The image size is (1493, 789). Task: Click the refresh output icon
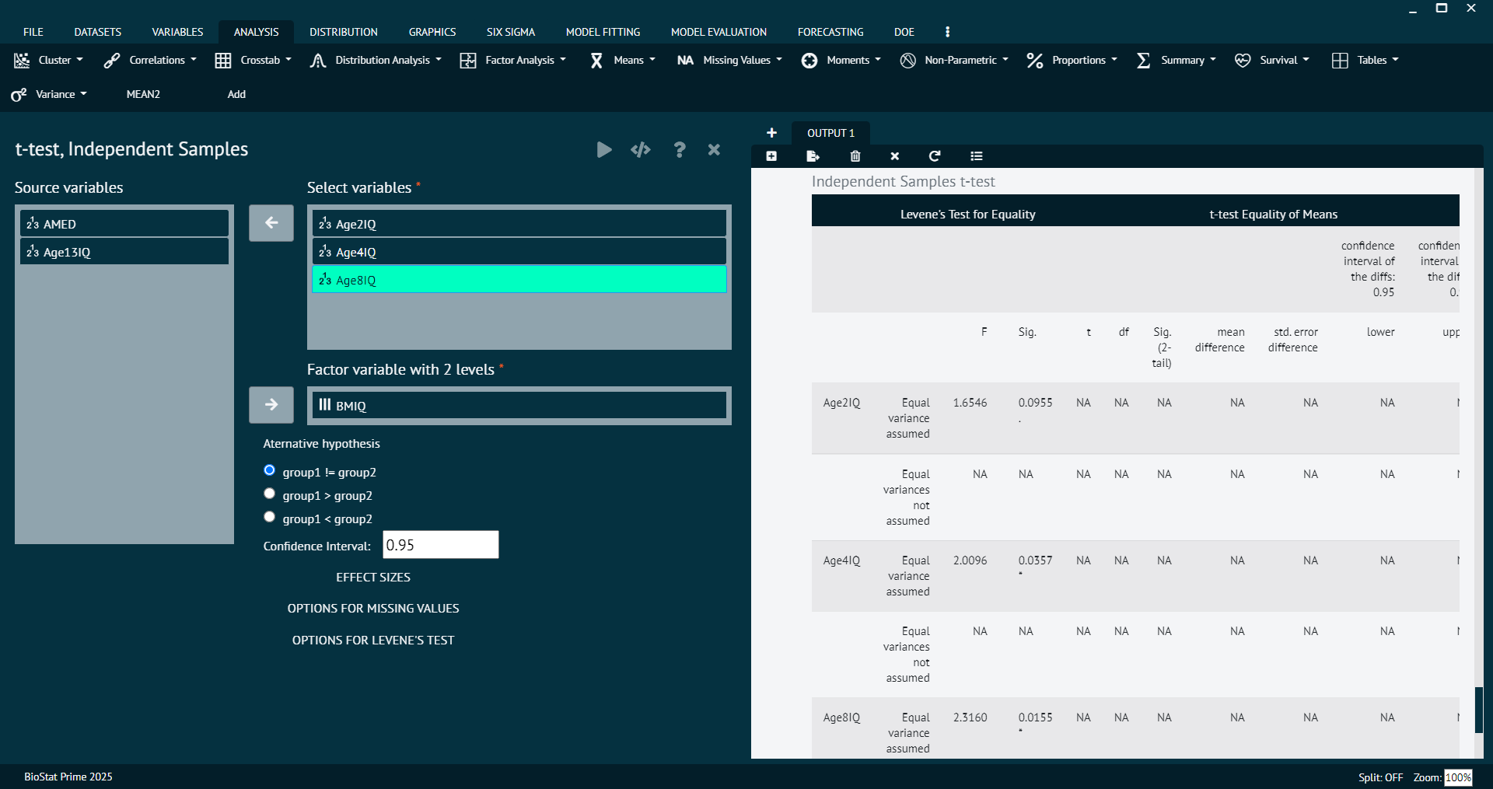(x=935, y=156)
